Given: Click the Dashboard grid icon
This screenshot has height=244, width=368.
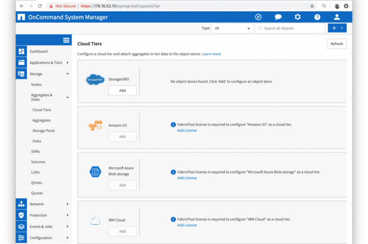Looking at the screenshot, I should [21, 51].
